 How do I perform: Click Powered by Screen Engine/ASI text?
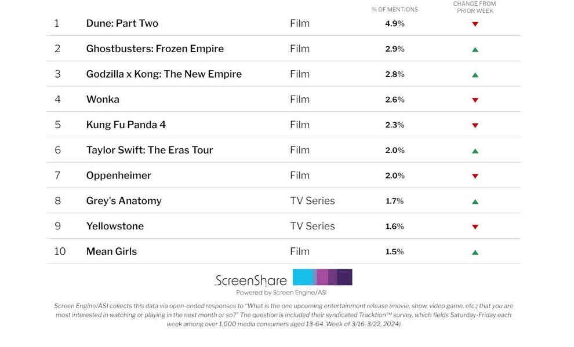pos(281,293)
